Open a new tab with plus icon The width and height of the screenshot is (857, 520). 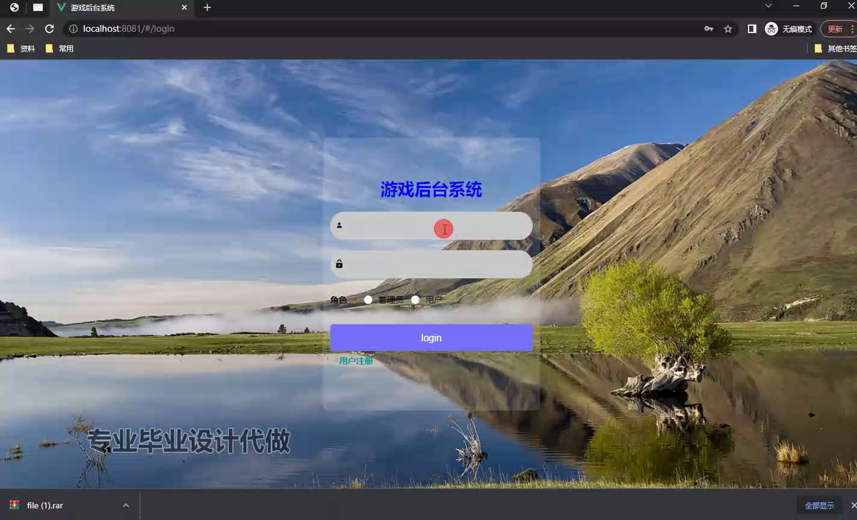pos(207,8)
